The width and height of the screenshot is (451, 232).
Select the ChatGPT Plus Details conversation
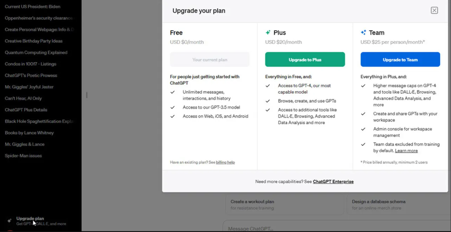(x=26, y=110)
